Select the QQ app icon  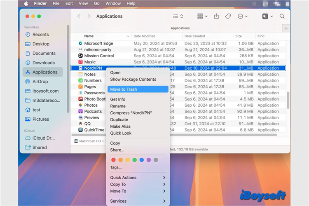click(80, 124)
